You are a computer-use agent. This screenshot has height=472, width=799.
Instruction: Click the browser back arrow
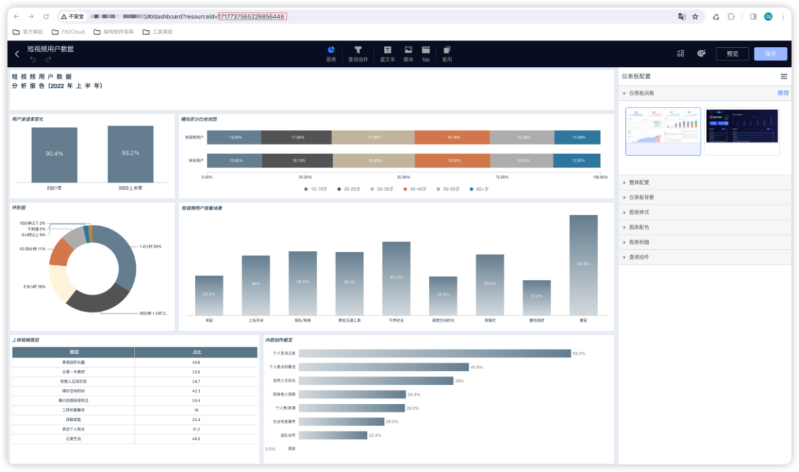(16, 16)
